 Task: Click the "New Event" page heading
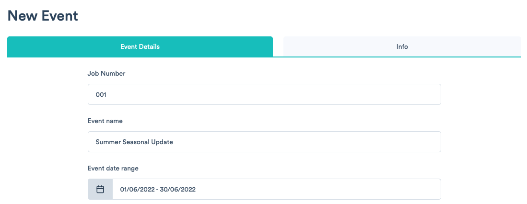click(43, 15)
